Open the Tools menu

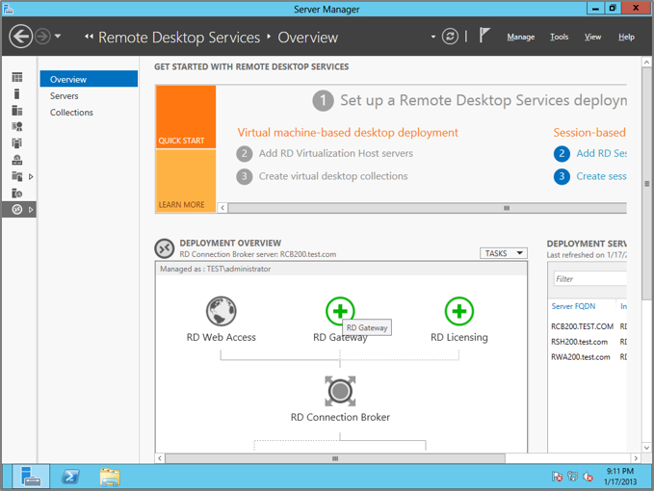point(559,37)
